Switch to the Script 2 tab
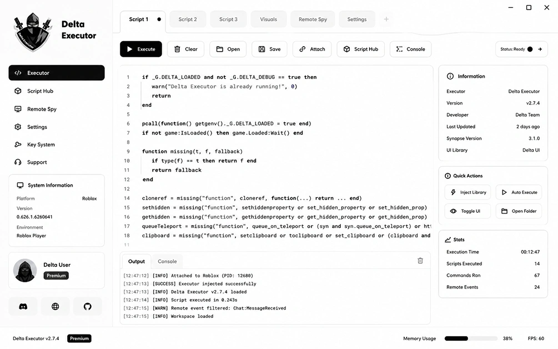Screen dimensions: 558x349 (188, 19)
